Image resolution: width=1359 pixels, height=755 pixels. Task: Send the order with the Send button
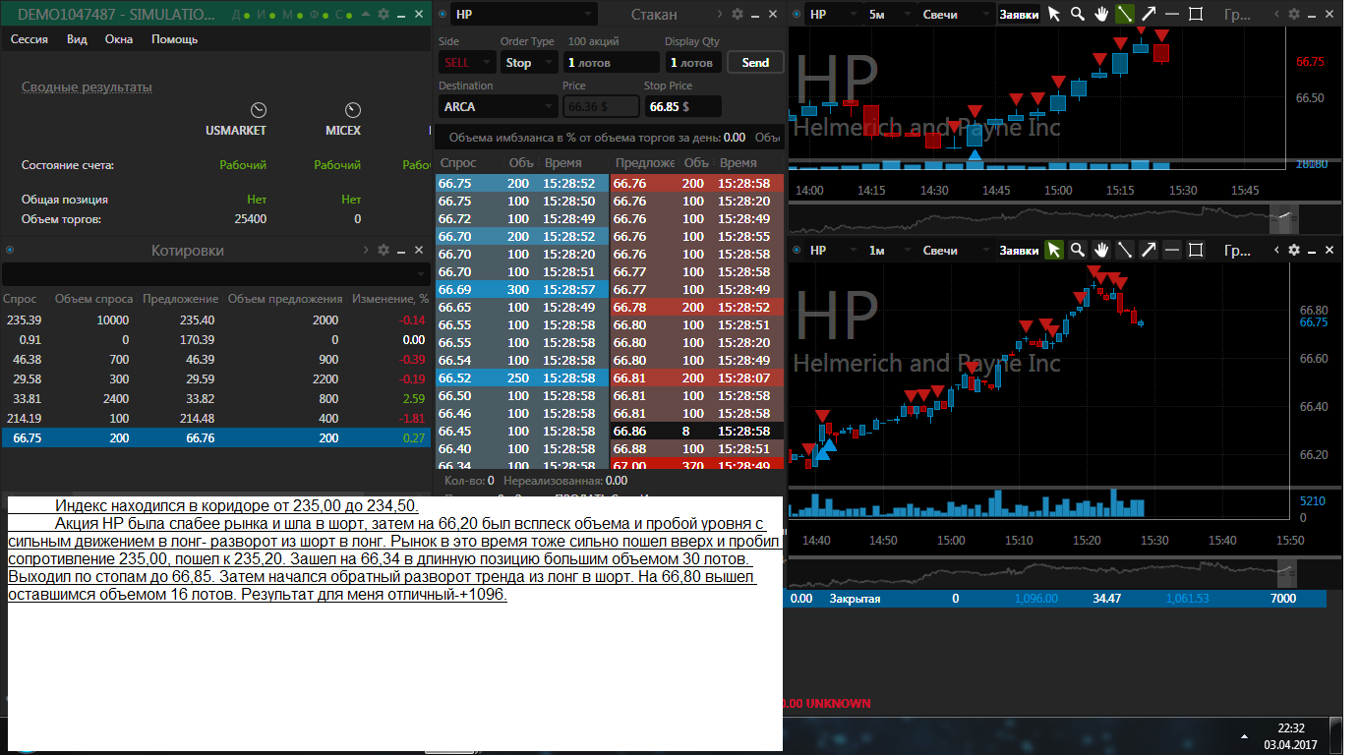pos(755,62)
